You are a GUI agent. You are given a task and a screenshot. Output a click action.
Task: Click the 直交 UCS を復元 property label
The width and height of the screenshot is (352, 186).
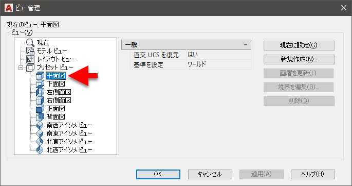(156, 55)
